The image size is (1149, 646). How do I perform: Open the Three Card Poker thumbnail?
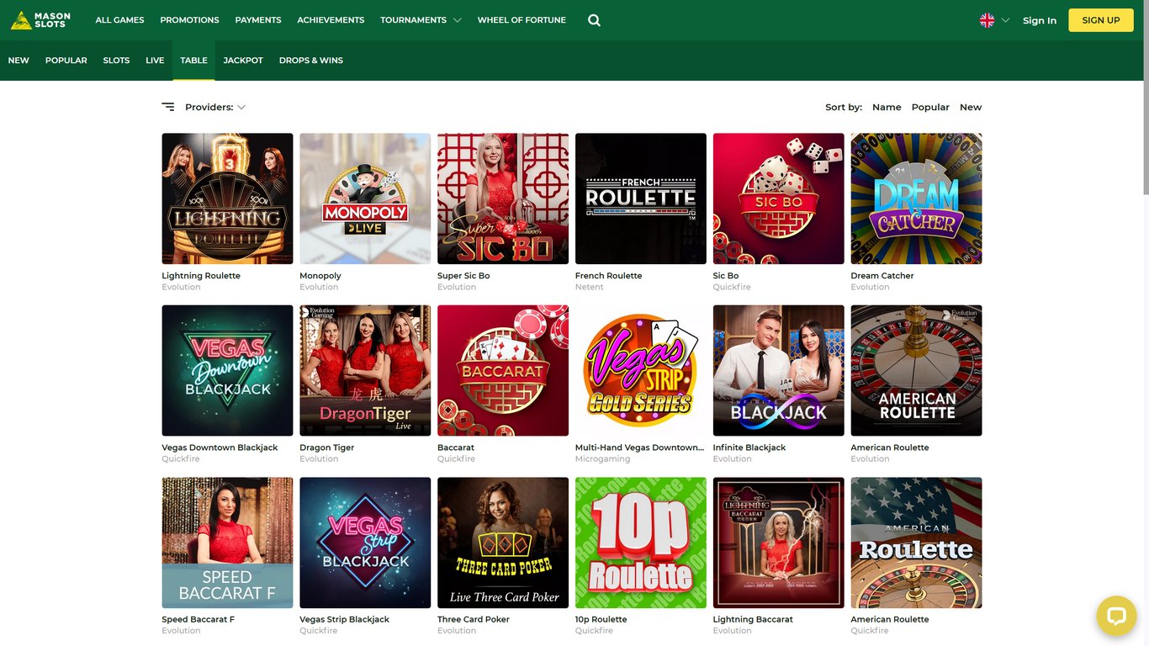[503, 543]
